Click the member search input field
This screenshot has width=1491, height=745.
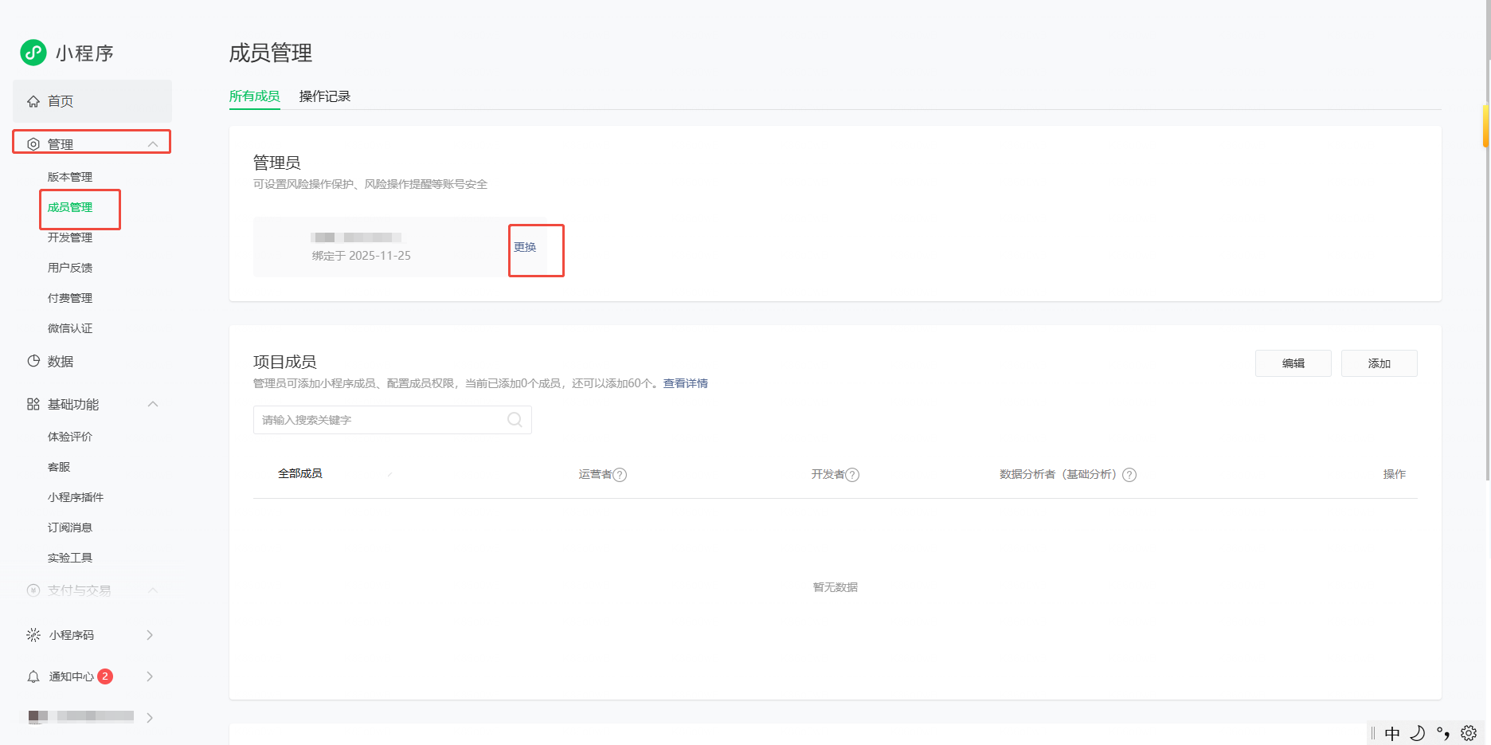pyautogui.click(x=374, y=419)
